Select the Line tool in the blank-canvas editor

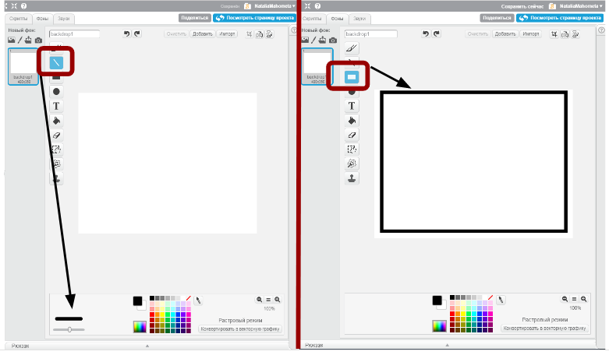(x=56, y=62)
